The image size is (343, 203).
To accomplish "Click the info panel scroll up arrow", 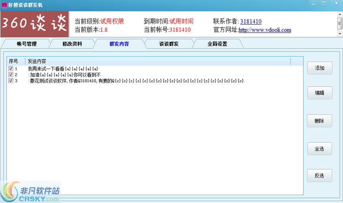I will click(x=340, y=14).
